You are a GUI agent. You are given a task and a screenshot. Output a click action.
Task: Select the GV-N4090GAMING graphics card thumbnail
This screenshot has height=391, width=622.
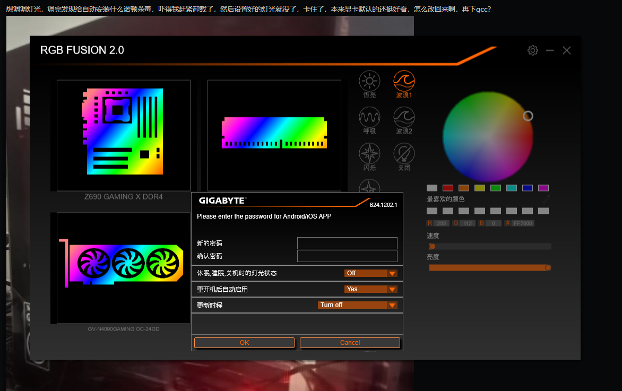click(123, 268)
